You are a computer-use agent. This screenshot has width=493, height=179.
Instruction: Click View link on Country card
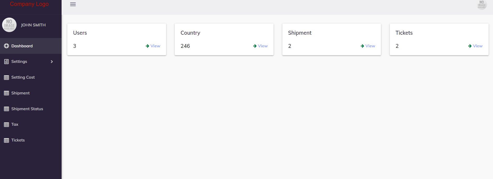pyautogui.click(x=263, y=46)
